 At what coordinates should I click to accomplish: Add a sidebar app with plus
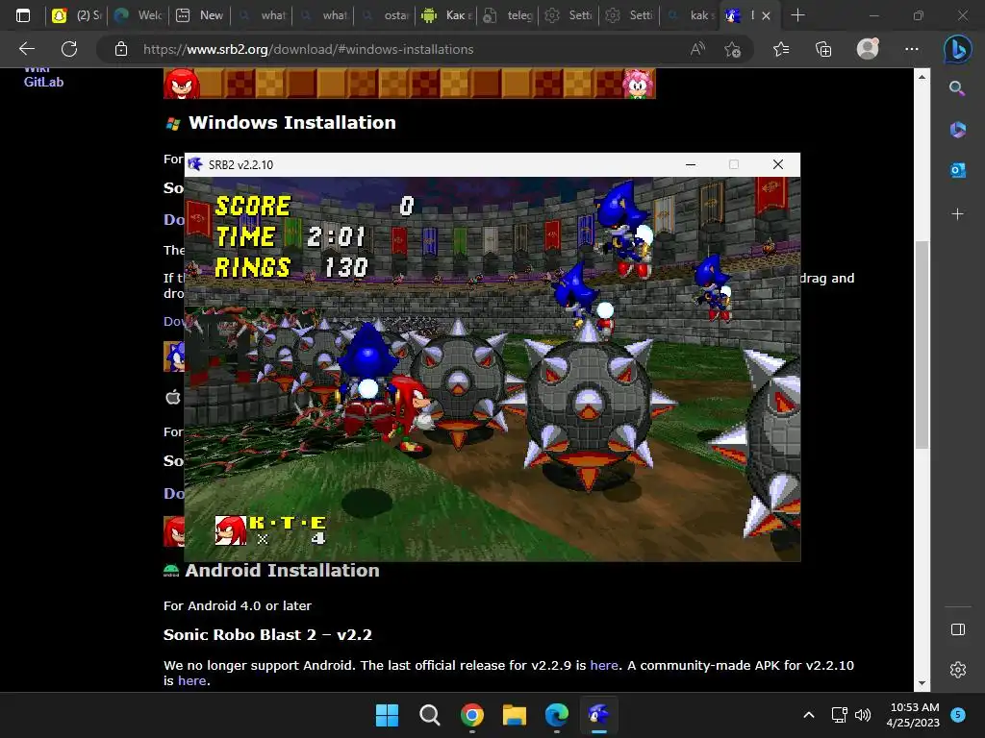(957, 214)
